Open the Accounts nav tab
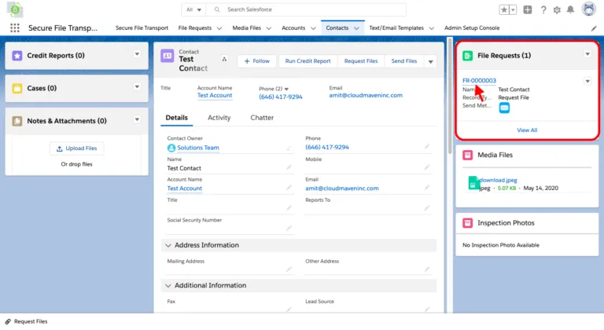604x330 pixels. 293,28
